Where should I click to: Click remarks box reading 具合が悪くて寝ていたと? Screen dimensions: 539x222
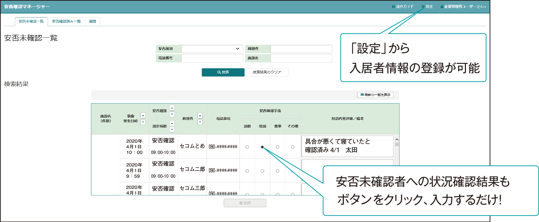coord(347,146)
